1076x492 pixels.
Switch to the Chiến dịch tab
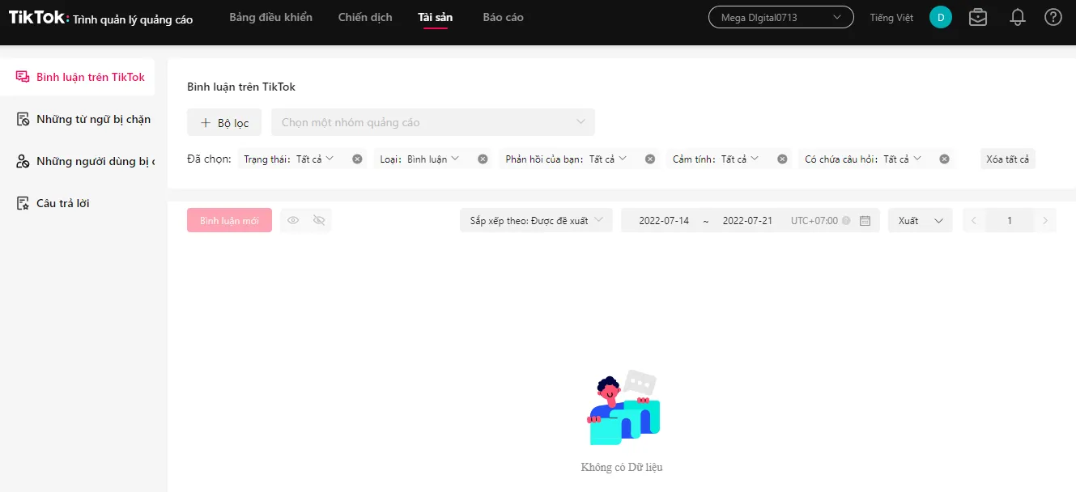(x=365, y=18)
